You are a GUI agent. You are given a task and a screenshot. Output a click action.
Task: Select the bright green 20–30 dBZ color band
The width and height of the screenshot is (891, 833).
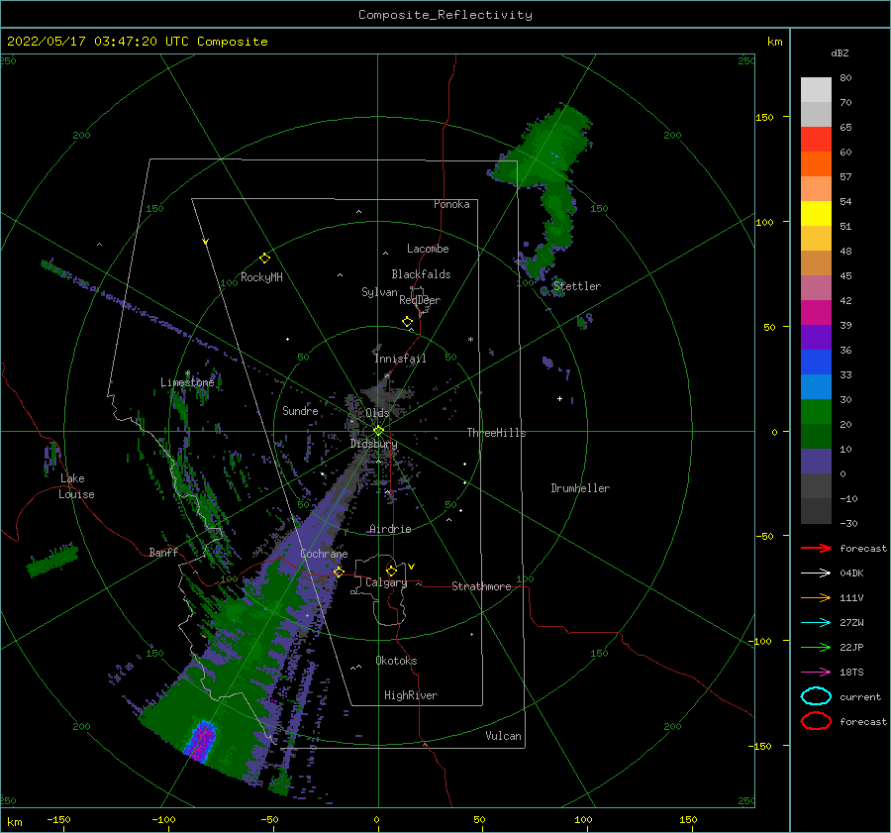[x=816, y=412]
